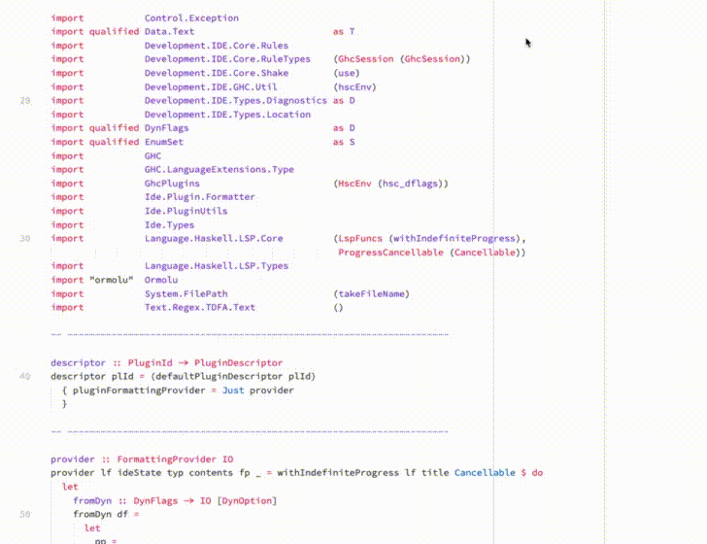Click the pluginFormattingProvider field name
This screenshot has width=707, height=544.
pos(139,391)
